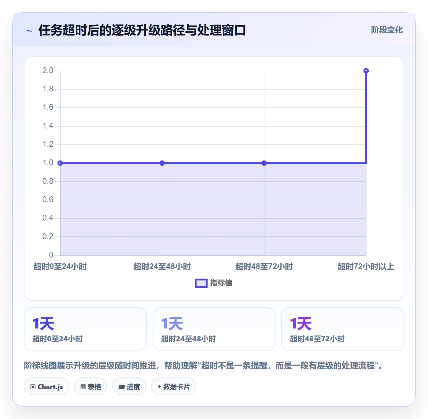The image size is (428, 419).
Task: Click the title 任务超时后的逐级升级路径与处理窗口
Action: (x=142, y=30)
